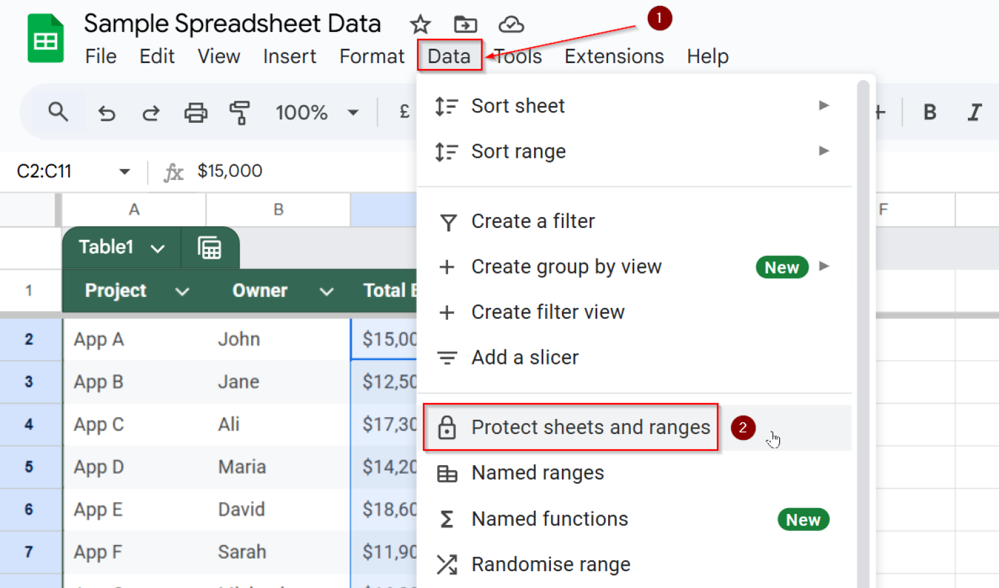
Task: Open the zoom level dropdown showing 100%
Action: coord(318,112)
